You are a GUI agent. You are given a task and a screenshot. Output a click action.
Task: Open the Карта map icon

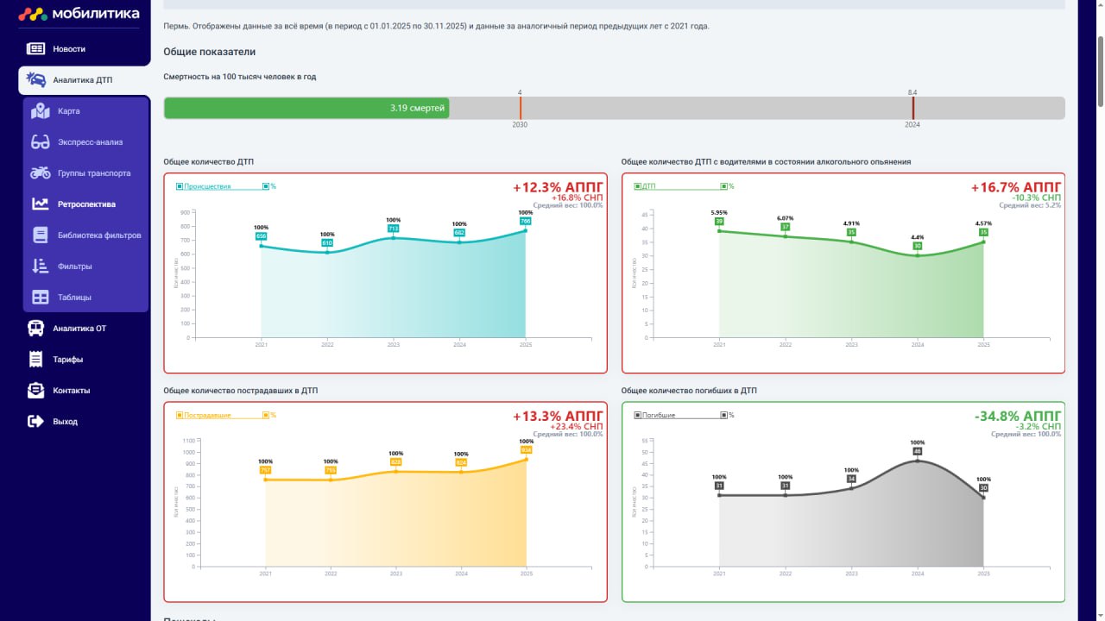tap(41, 111)
